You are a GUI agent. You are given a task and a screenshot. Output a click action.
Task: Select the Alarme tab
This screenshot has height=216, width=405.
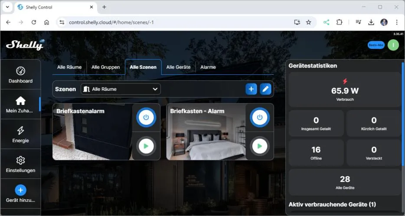[208, 67]
